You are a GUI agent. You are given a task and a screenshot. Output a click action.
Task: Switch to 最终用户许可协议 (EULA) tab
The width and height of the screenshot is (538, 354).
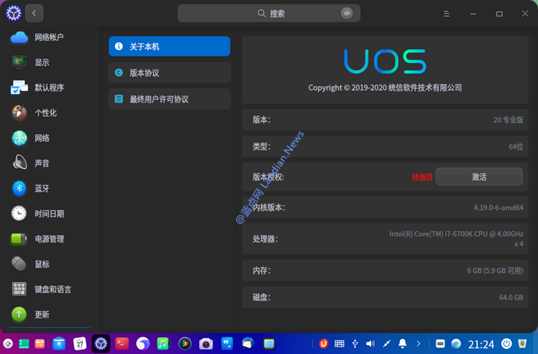click(x=169, y=99)
